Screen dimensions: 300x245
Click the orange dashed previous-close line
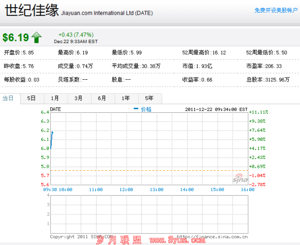[x=149, y=170]
